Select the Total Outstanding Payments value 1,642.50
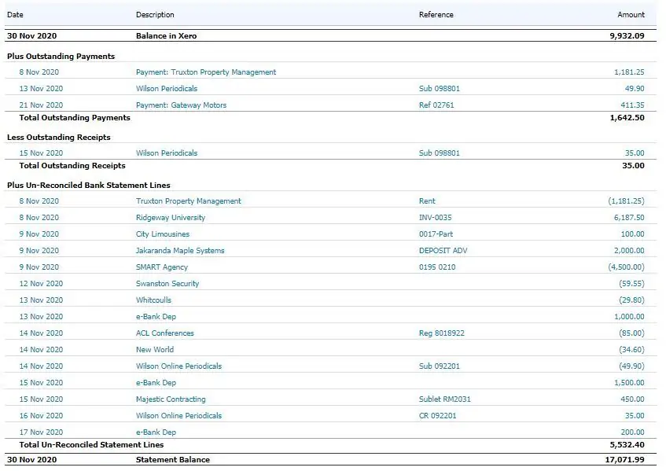This screenshot has height=471, width=666. pos(627,118)
